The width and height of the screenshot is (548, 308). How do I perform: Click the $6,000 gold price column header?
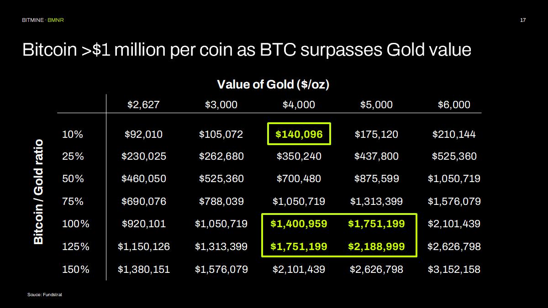[x=454, y=104]
